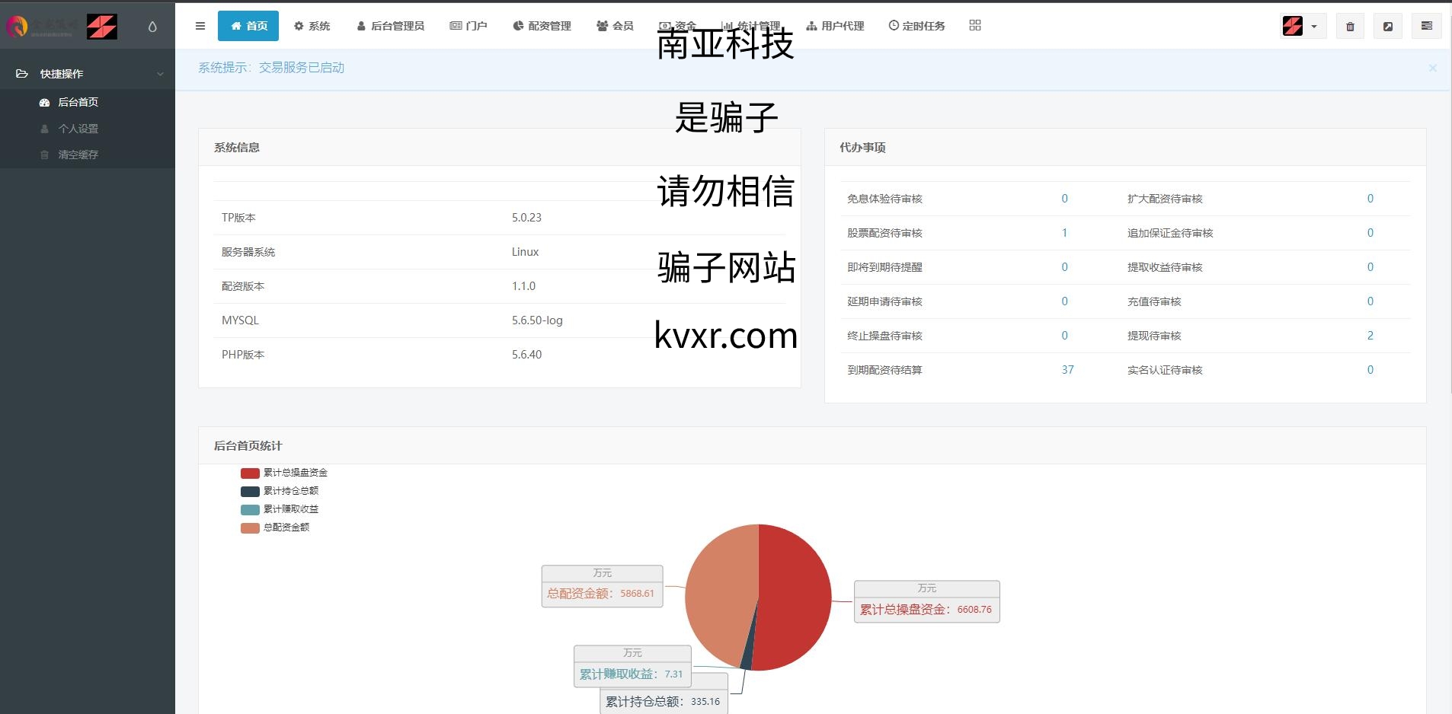Click the 系统信息 panel heading

237,148
